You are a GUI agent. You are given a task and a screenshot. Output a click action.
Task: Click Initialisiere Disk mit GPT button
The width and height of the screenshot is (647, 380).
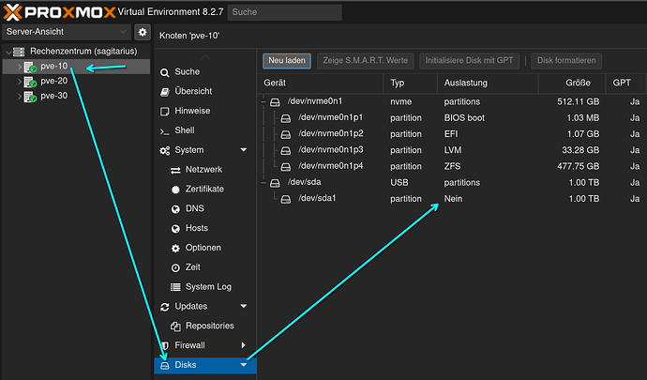pyautogui.click(x=469, y=61)
